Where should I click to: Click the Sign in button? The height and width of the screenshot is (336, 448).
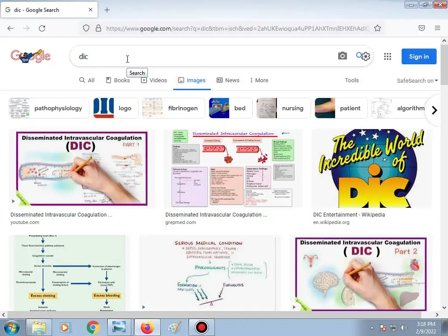tap(419, 56)
